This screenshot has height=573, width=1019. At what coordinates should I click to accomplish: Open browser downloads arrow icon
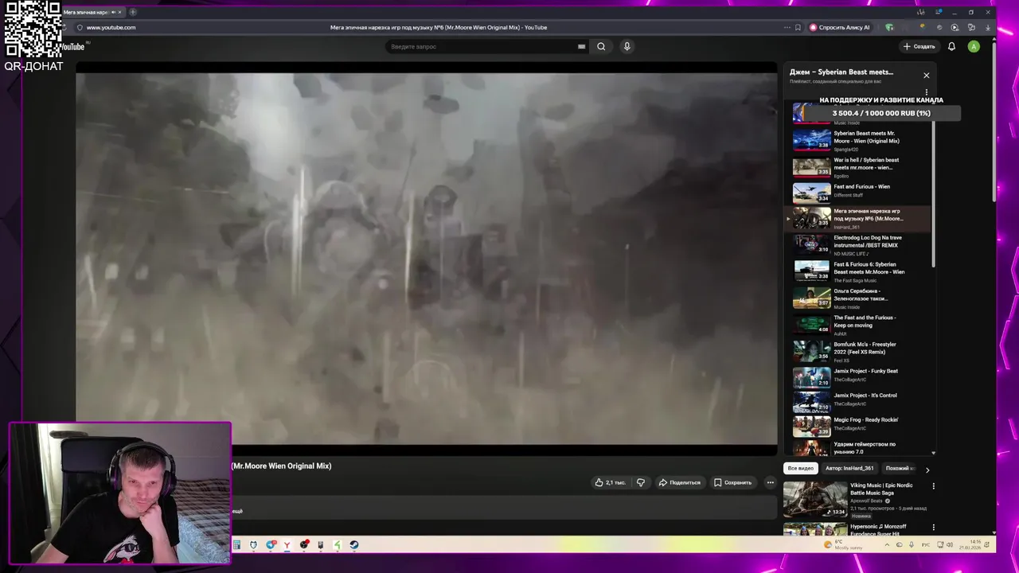coord(988,27)
